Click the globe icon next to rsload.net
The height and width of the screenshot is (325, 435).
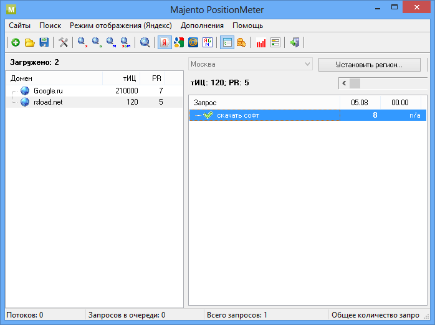[x=25, y=102]
